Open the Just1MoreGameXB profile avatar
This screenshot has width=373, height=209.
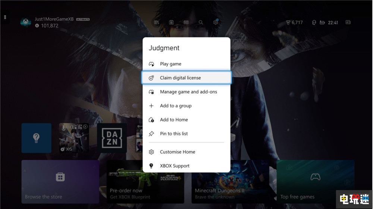point(26,22)
